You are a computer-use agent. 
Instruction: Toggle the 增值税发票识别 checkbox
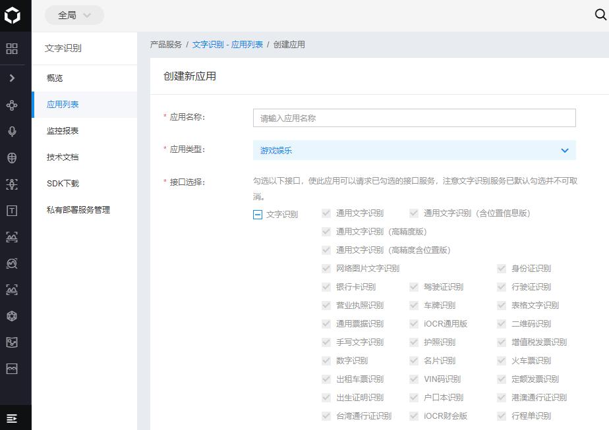pos(502,342)
